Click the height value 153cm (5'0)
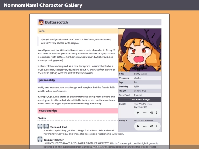Viewport: 199px width, 149px height. coord(140,91)
